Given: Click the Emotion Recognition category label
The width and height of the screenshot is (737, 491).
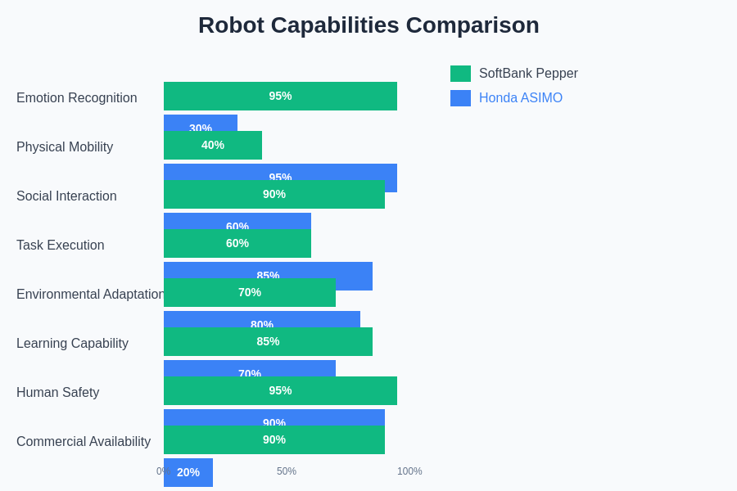Looking at the screenshot, I should coord(77,98).
